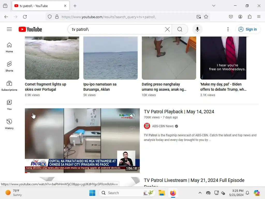Click the YouTube logo
Image resolution: width=265 pixels, height=199 pixels.
click(30, 29)
